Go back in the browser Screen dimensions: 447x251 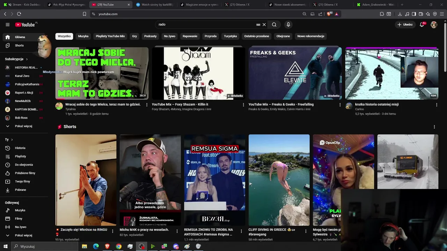click(5, 14)
